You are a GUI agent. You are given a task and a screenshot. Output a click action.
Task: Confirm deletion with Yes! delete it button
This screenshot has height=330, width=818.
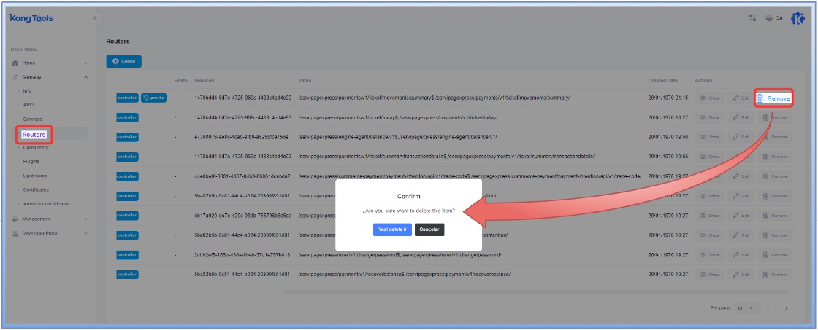392,229
